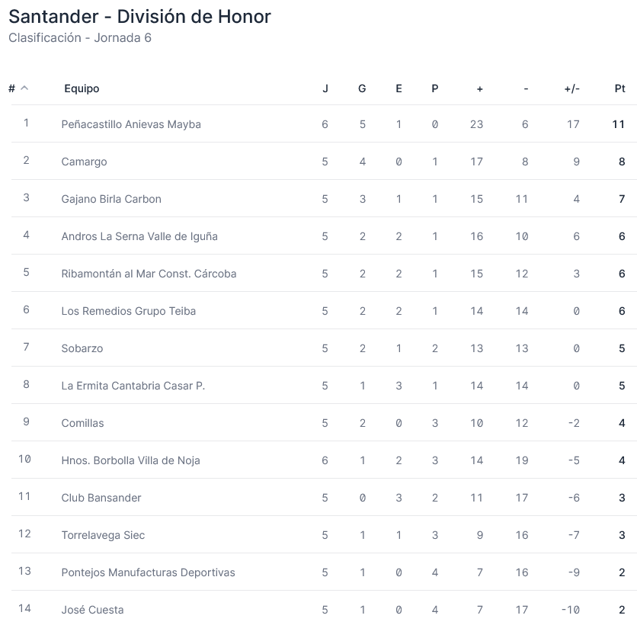Screen dimensions: 637x625
Task: Open Peñacastillo Anievas Mayba team row
Action: 131,124
